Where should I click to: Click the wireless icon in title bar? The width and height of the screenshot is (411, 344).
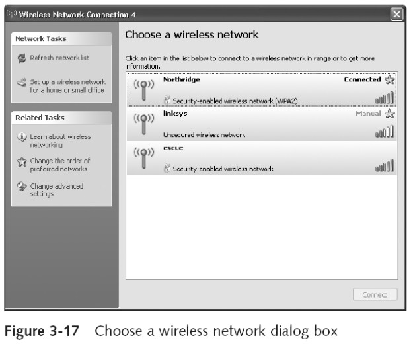[x=11, y=14]
